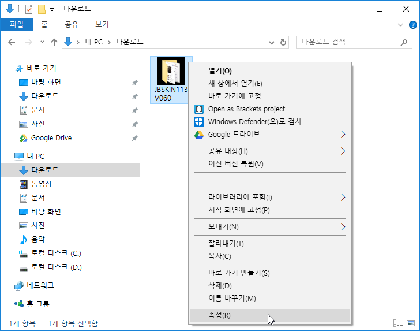Screen dimensions: 420x331
Task: Choose 열기(O) from context menu
Action: [x=270, y=71]
